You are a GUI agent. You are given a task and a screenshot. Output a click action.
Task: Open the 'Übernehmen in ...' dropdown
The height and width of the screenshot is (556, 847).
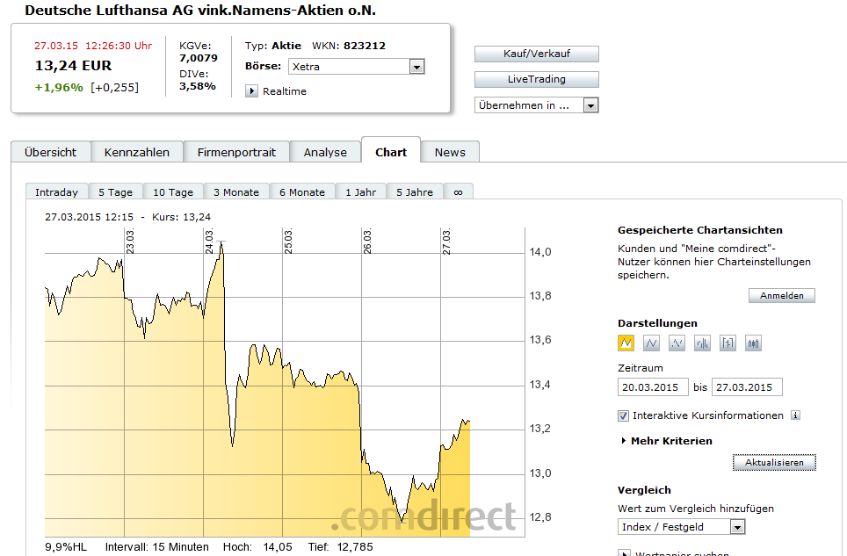(x=590, y=105)
